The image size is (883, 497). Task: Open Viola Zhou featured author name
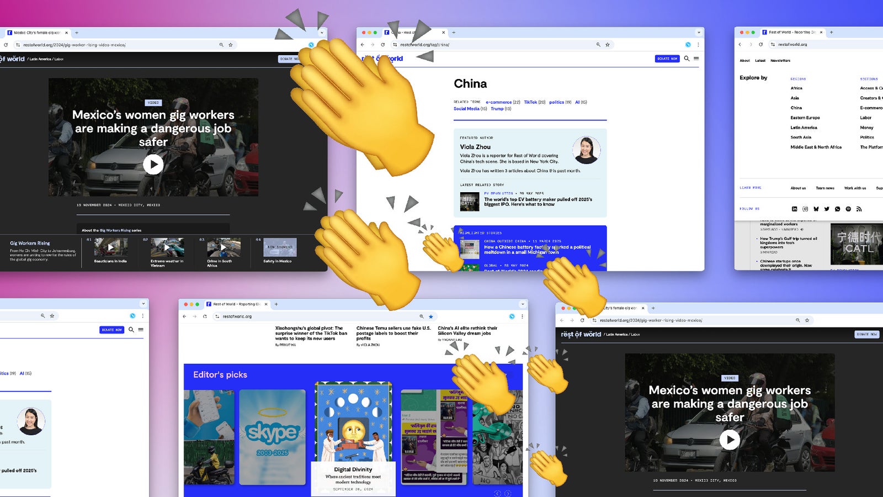coord(475,147)
